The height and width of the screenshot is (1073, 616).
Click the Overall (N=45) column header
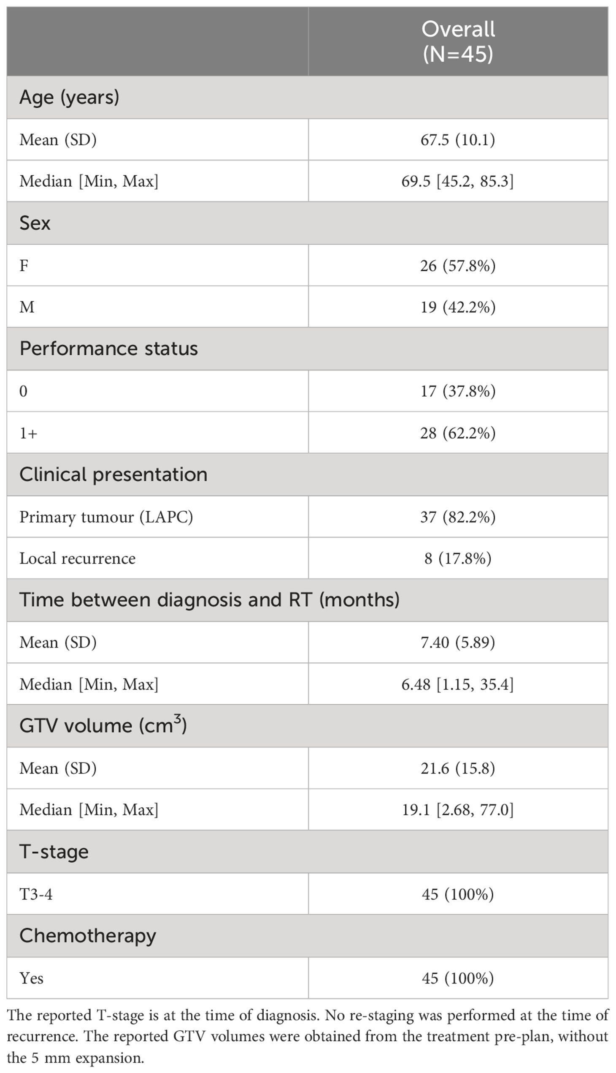click(458, 41)
